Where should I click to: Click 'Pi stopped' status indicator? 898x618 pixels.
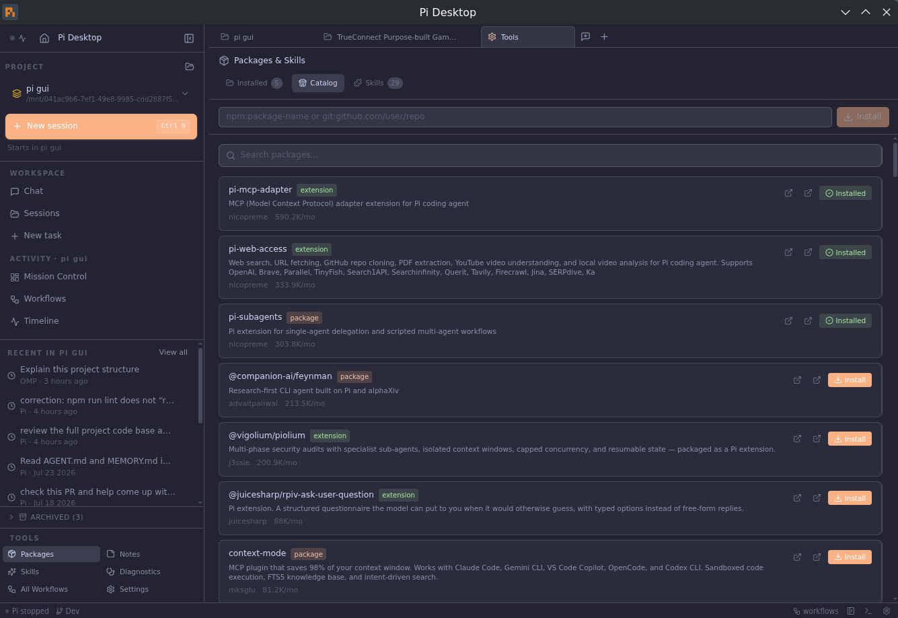coord(27,611)
